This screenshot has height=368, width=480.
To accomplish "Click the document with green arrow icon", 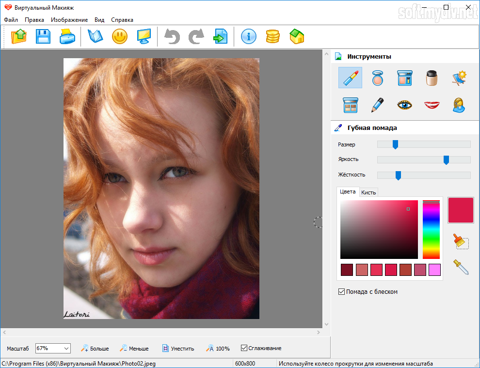I will (221, 36).
